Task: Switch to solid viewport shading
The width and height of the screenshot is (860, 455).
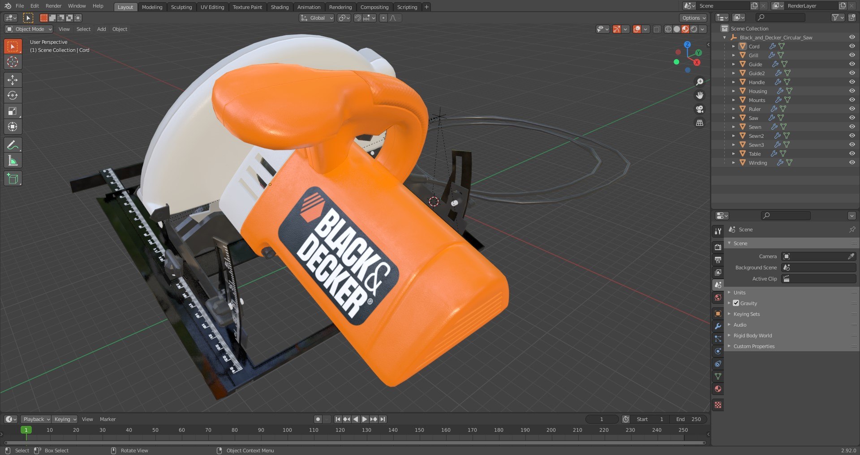Action: pos(677,29)
